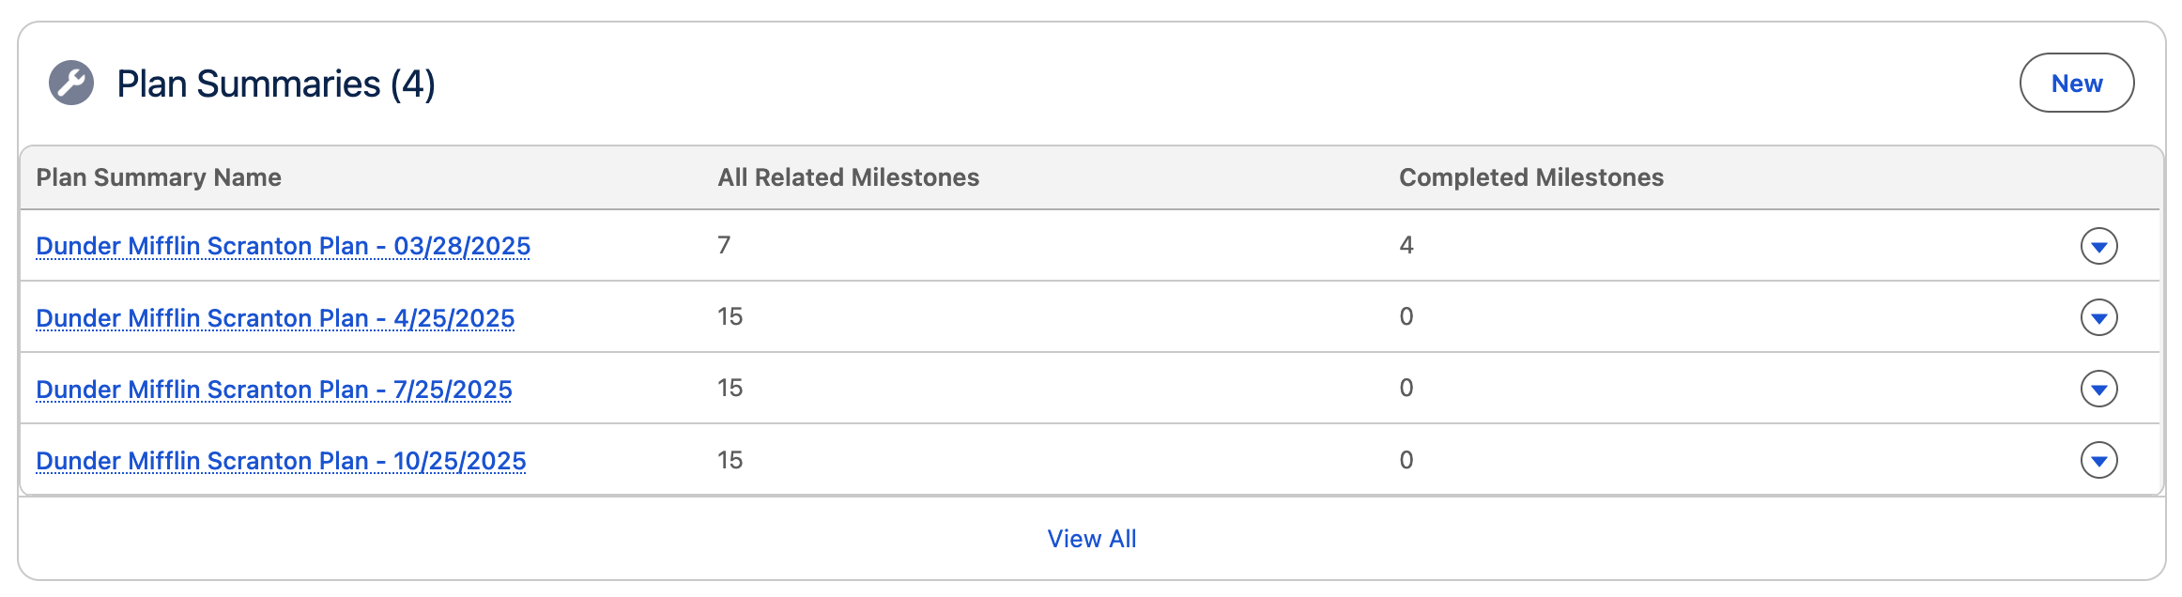Open Dunder Mifflin Scranton Plan - 03/28/2025
2182x597 pixels.
click(x=283, y=244)
